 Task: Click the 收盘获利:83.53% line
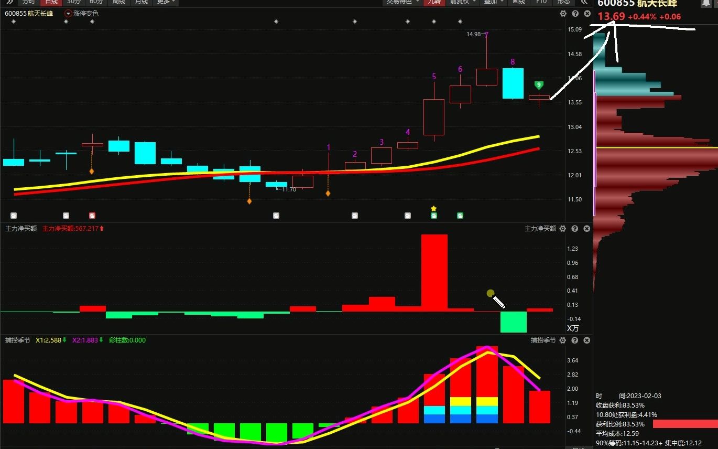[620, 405]
